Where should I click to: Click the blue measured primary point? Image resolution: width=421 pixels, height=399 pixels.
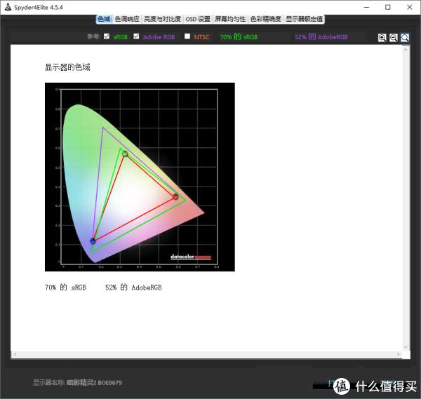pyautogui.click(x=93, y=241)
